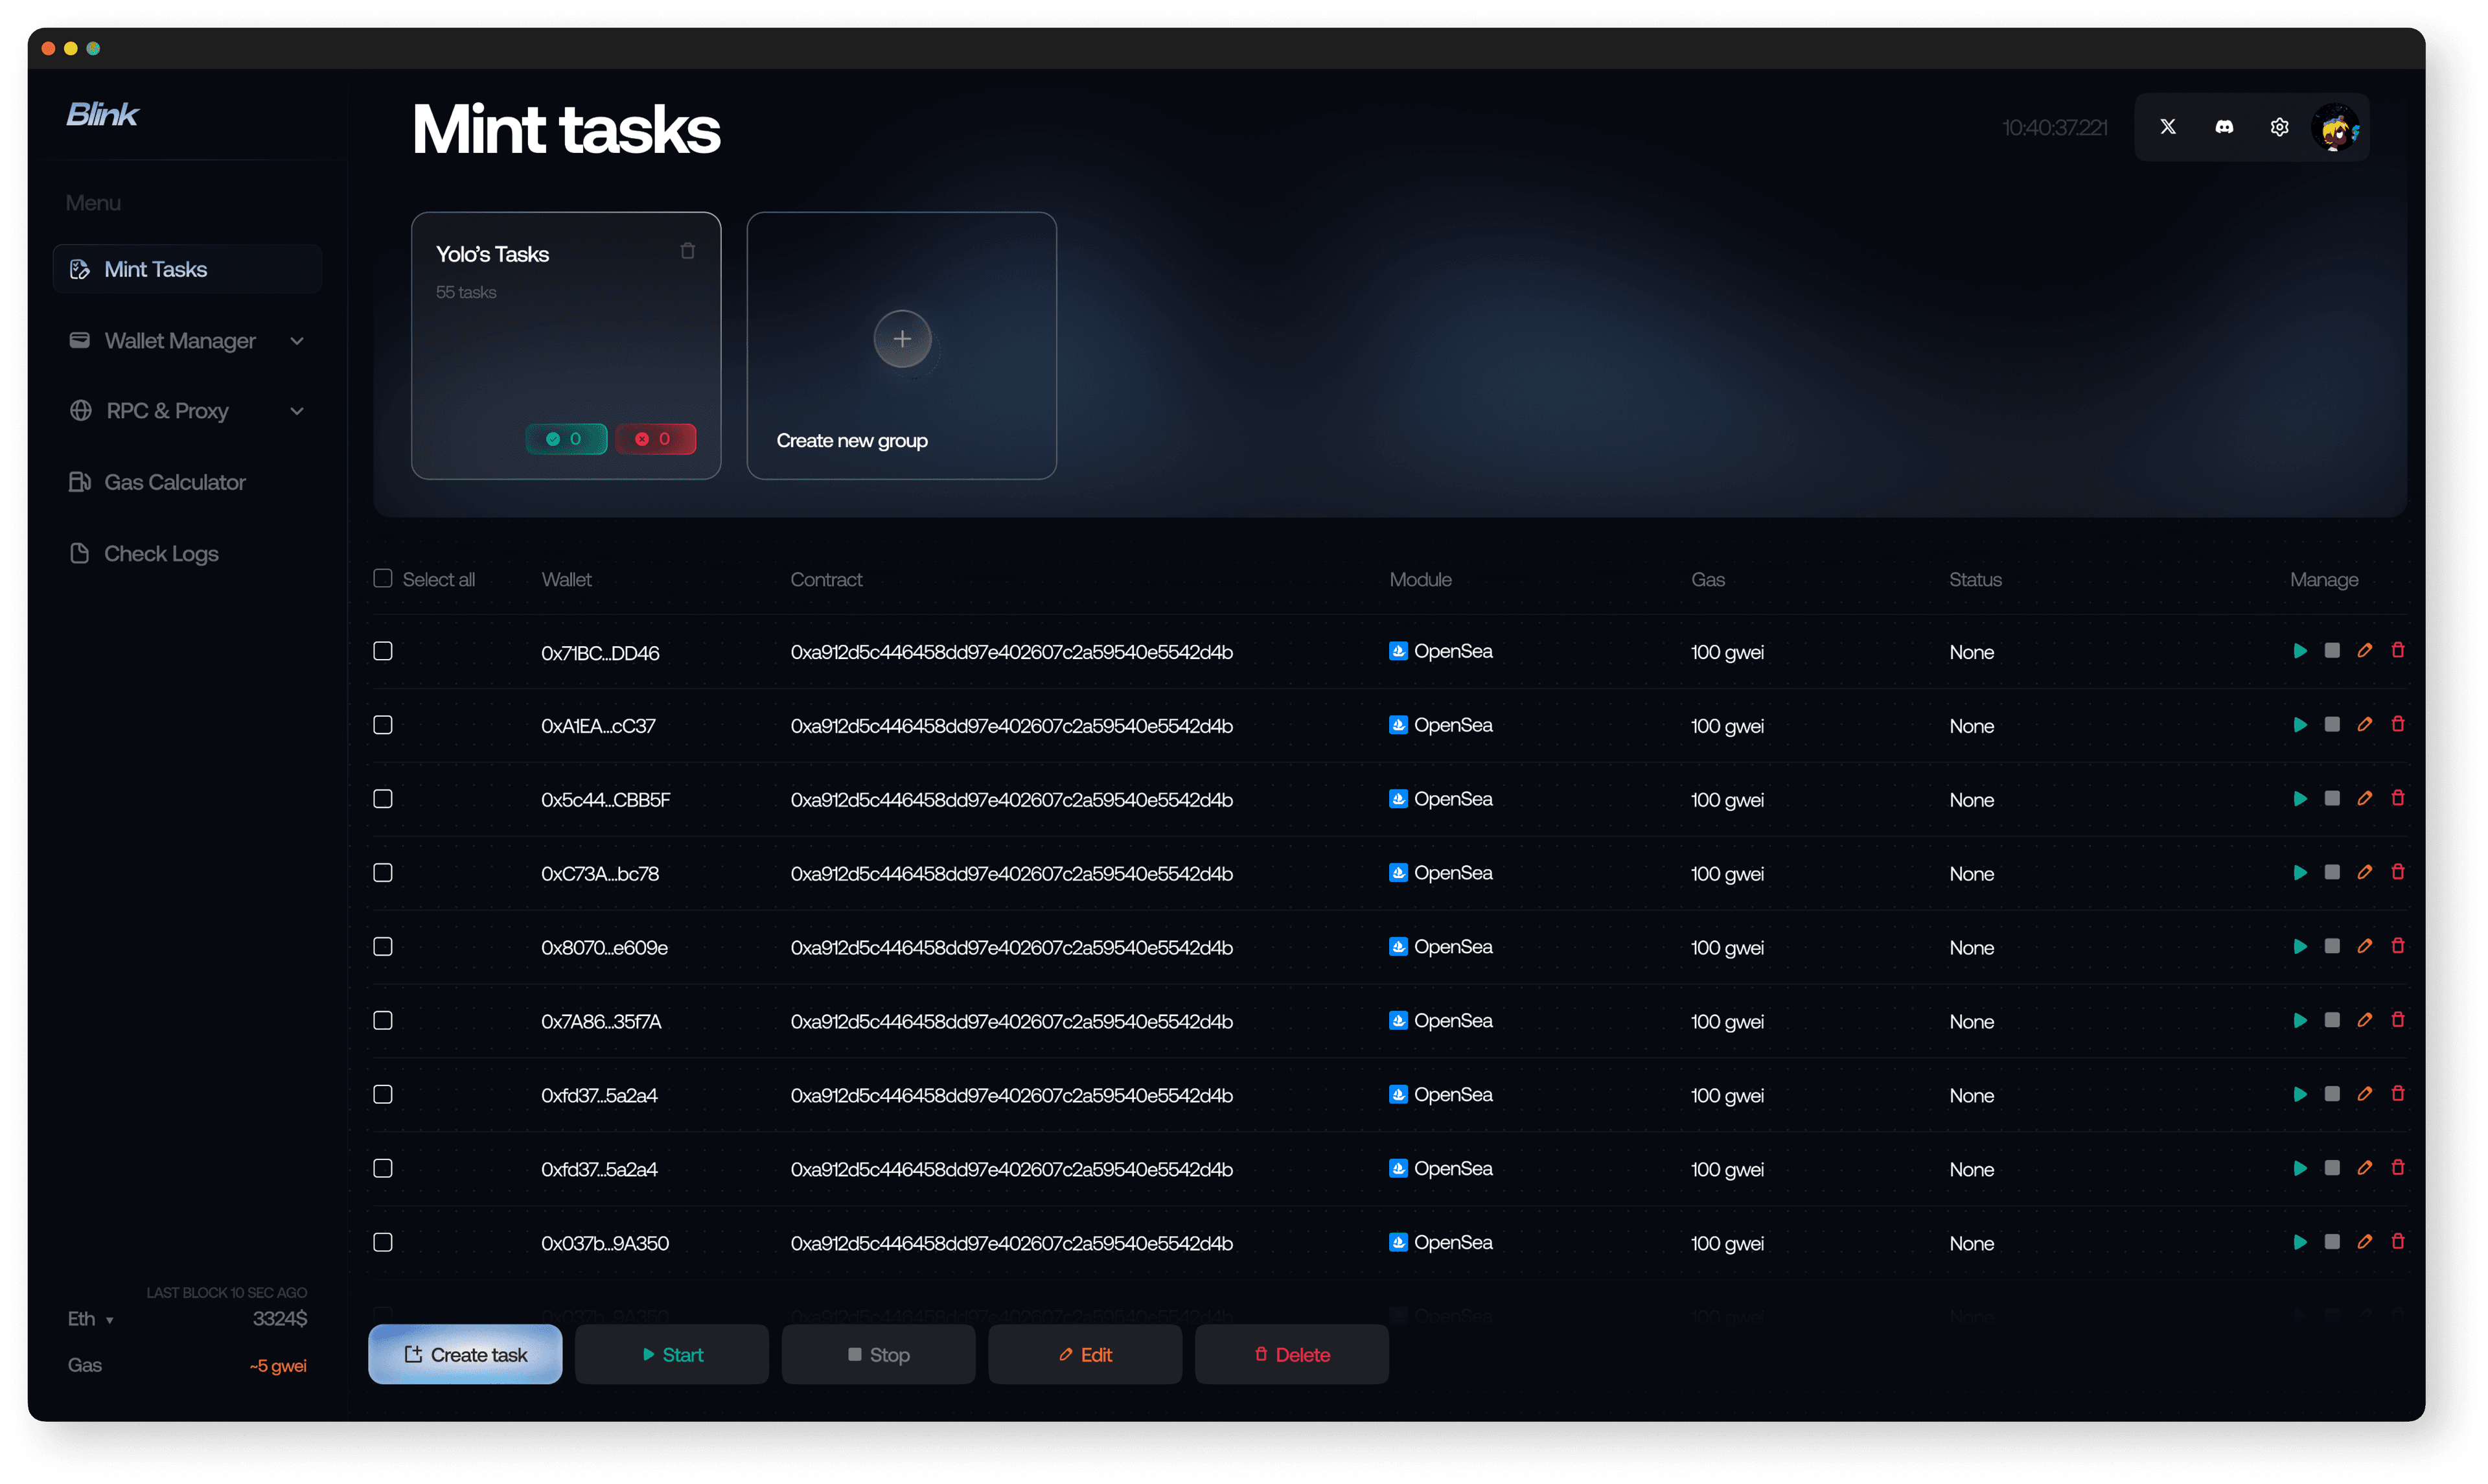The image size is (2488, 1484).
Task: Start the 0x71BC..DD46 task with play icon
Action: coord(2299,651)
